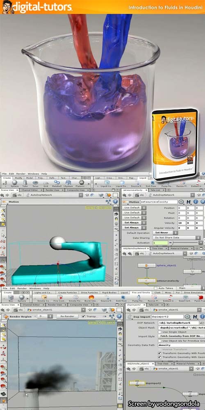The height and width of the screenshot is (410, 205).
Task: Click the smoke_object1 path button in lower parameters
Action: (168, 310)
